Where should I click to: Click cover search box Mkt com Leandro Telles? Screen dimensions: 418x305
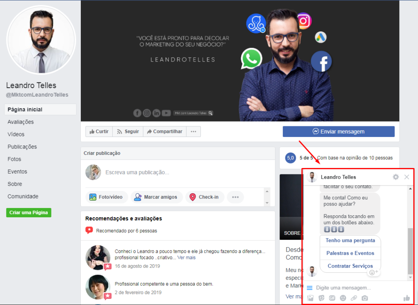tap(193, 113)
